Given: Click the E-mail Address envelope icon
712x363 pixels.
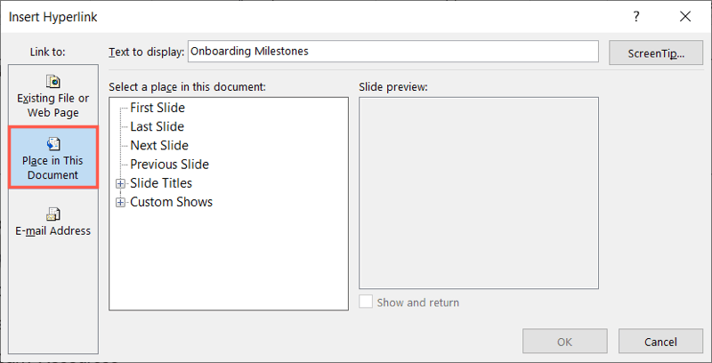Looking at the screenshot, I should 53,214.
